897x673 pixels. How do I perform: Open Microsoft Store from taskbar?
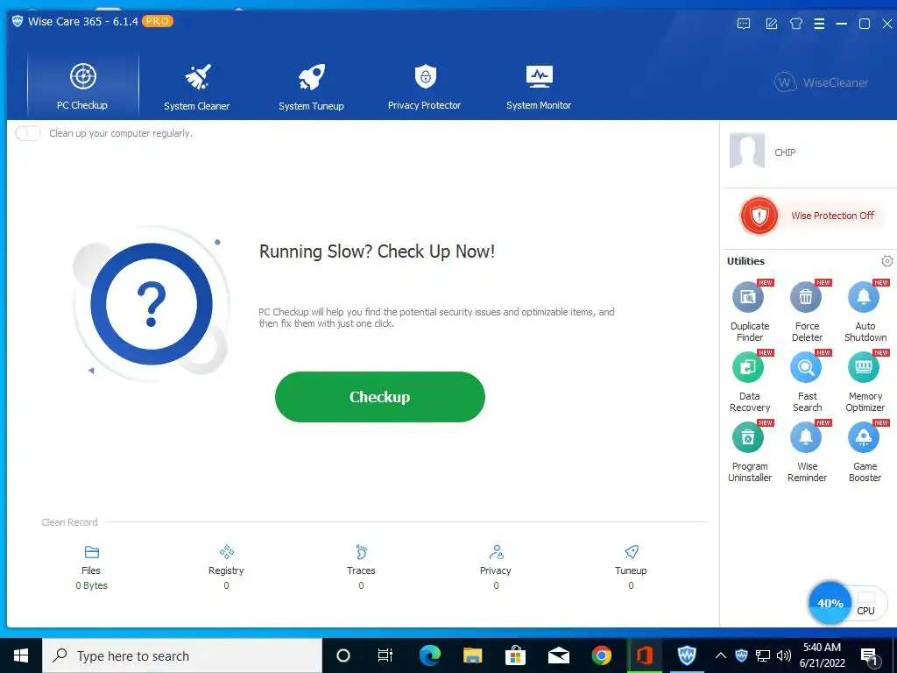coord(515,655)
